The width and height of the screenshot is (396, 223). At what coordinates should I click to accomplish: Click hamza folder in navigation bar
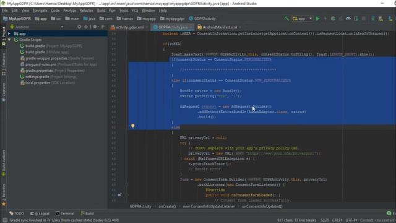pos(125,19)
